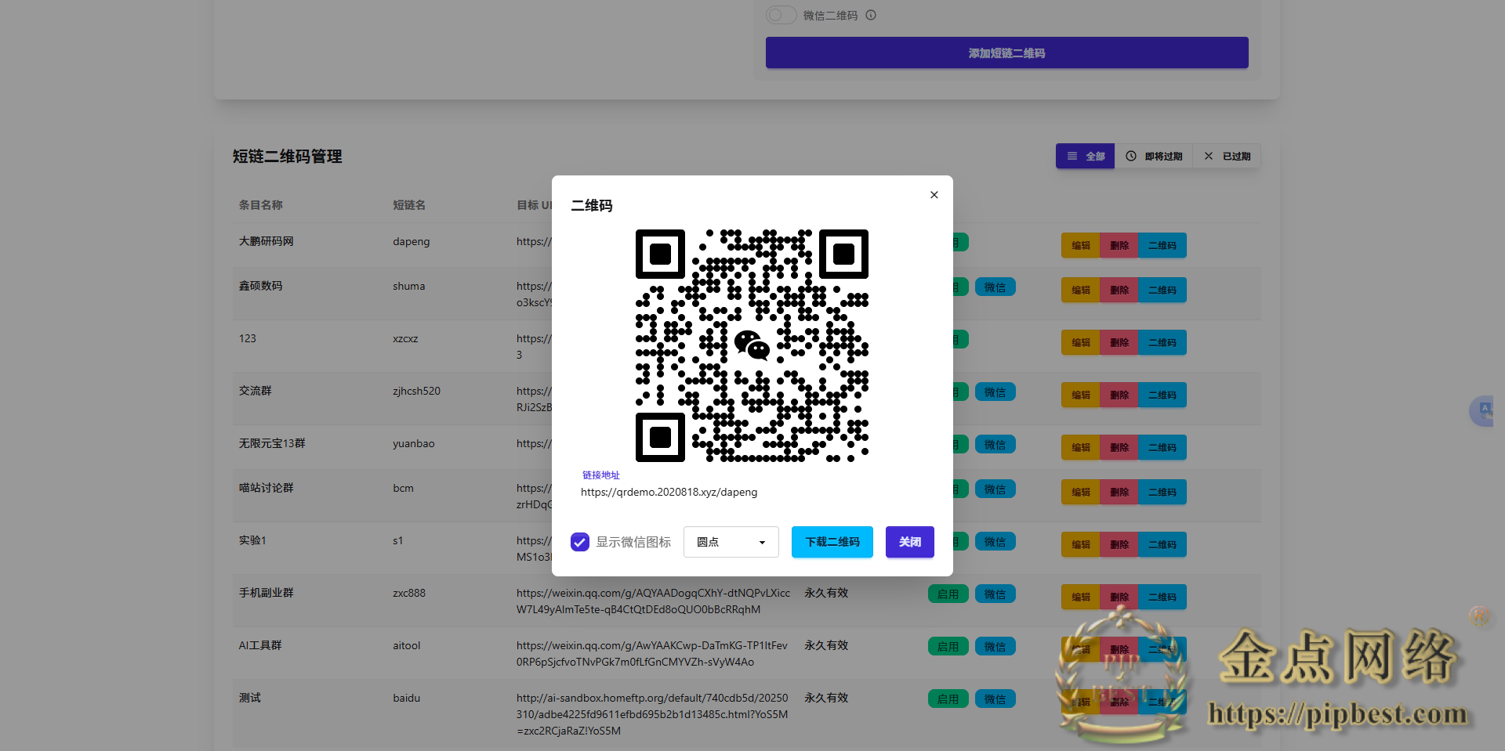
Task: Show 二维码 for the 喵站讨论群 row
Action: pyautogui.click(x=1162, y=492)
